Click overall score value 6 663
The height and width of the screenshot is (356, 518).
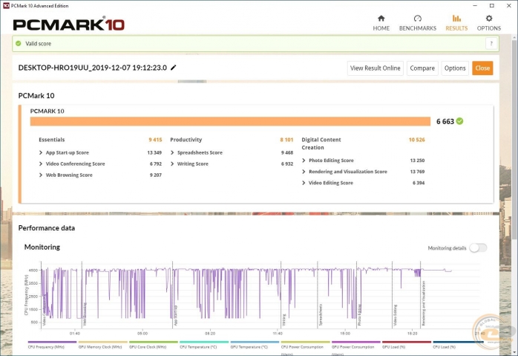tap(445, 121)
